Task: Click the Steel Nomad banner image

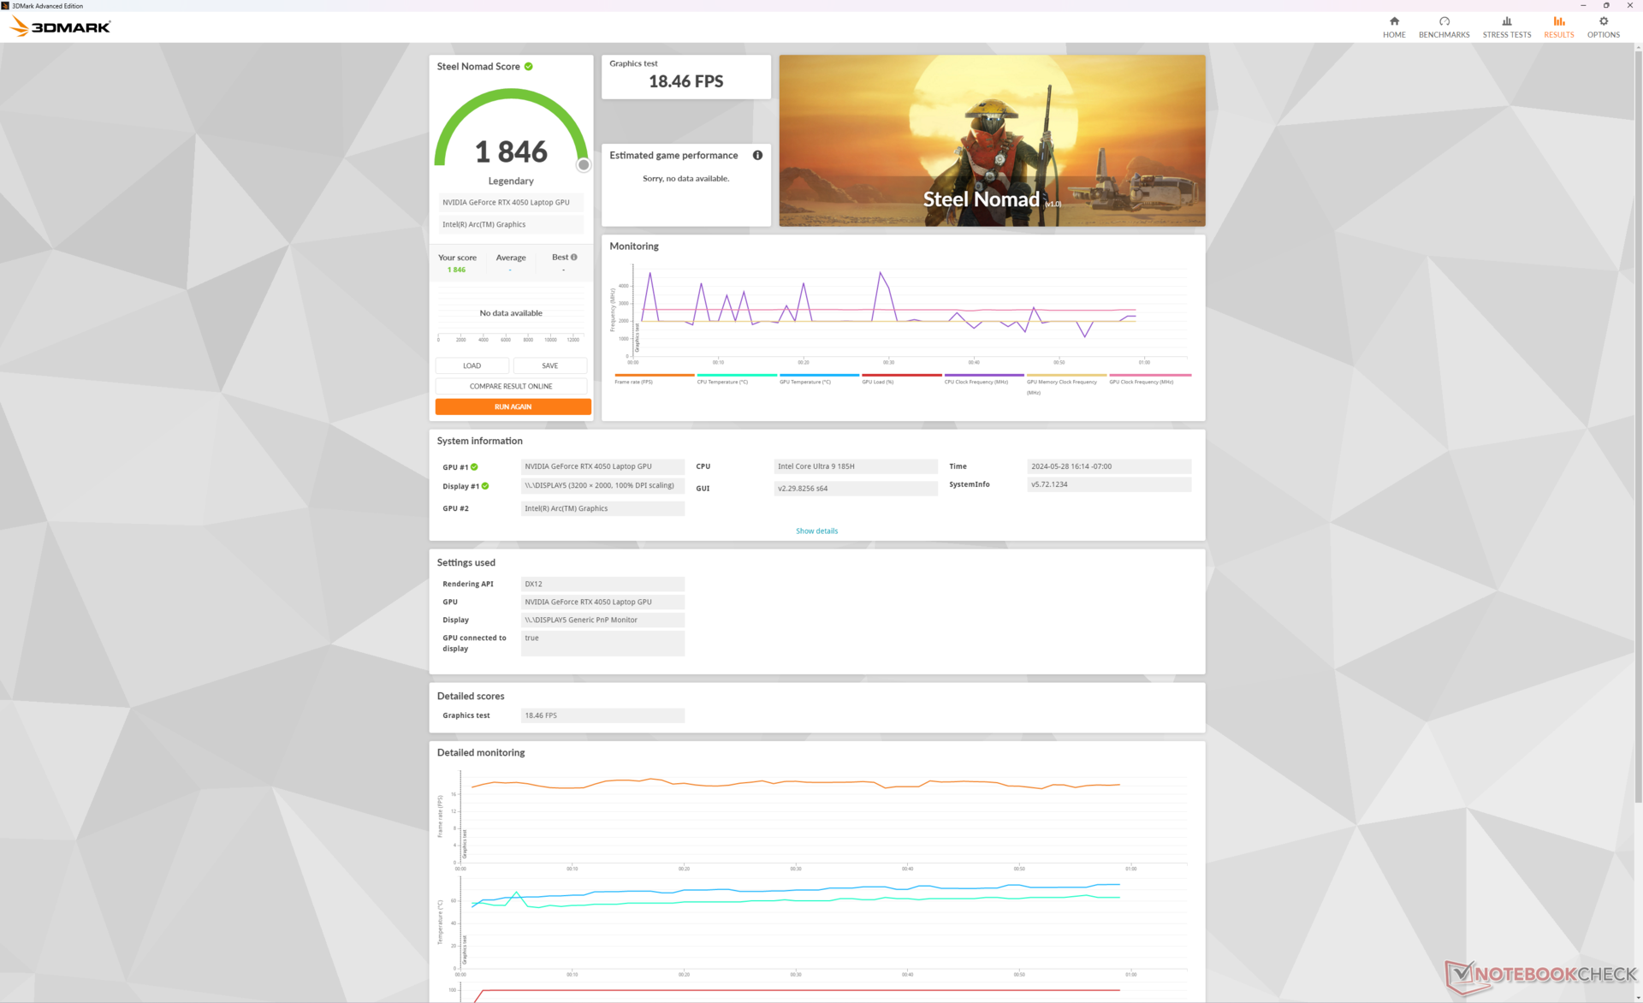Action: pos(992,140)
